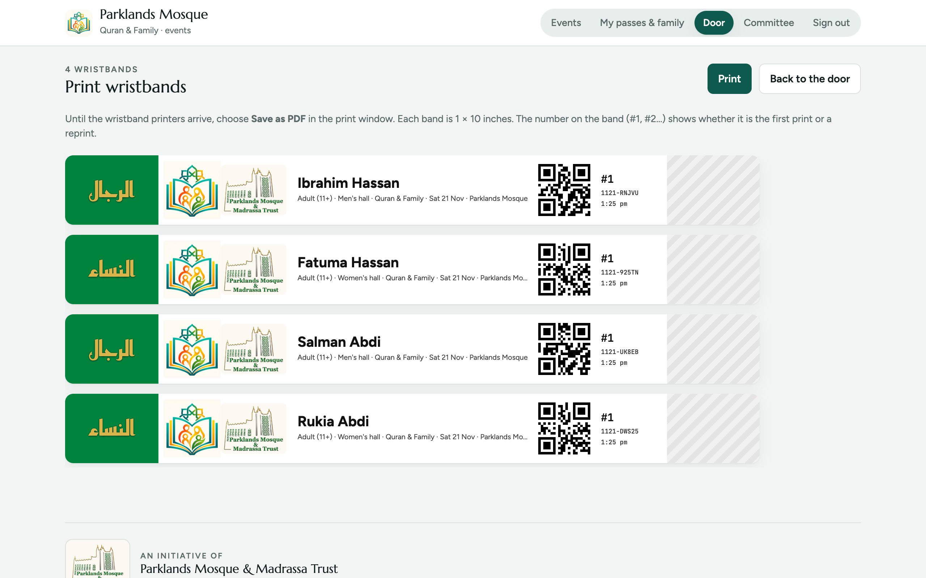The image size is (926, 578).
Task: Click the QR code for Fatuma Hassan
Action: [x=564, y=269]
